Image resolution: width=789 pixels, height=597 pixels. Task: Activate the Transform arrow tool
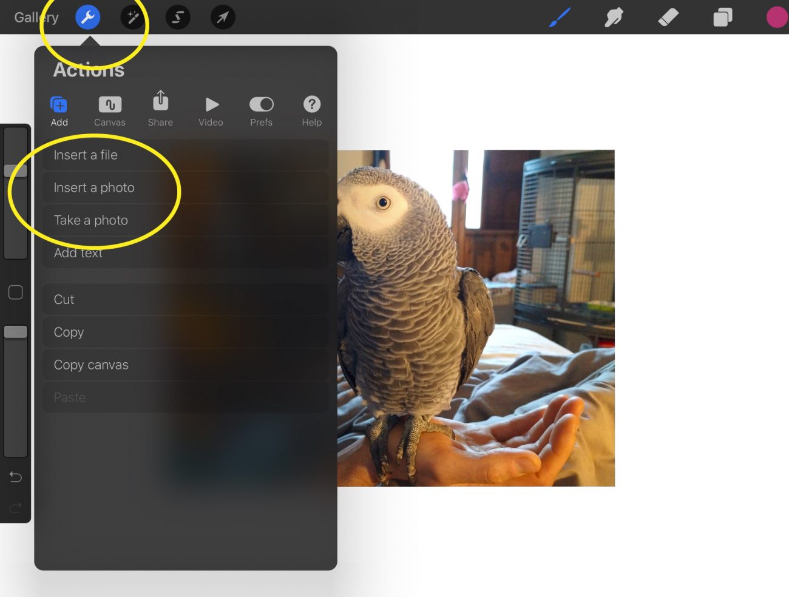pos(223,18)
